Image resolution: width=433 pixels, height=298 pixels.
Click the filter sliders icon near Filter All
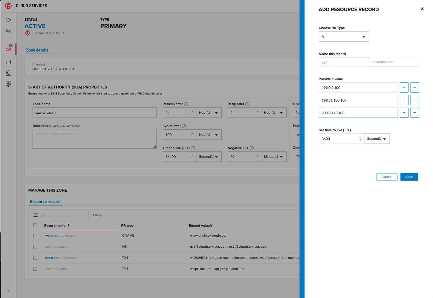(x=35, y=215)
